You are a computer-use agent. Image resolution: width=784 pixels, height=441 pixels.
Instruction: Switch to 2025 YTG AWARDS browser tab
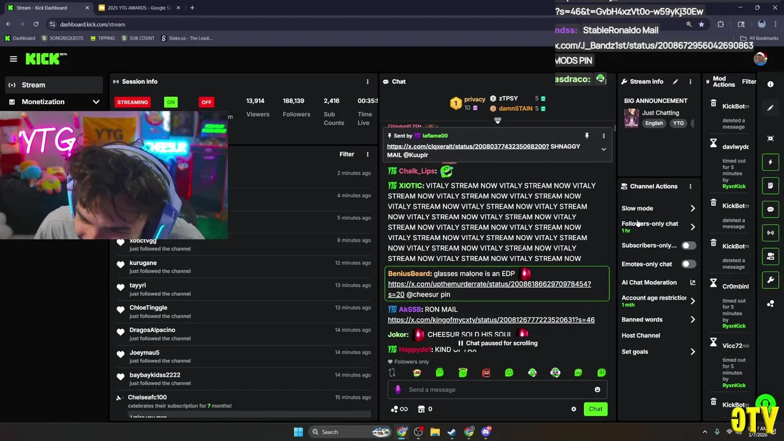point(138,8)
